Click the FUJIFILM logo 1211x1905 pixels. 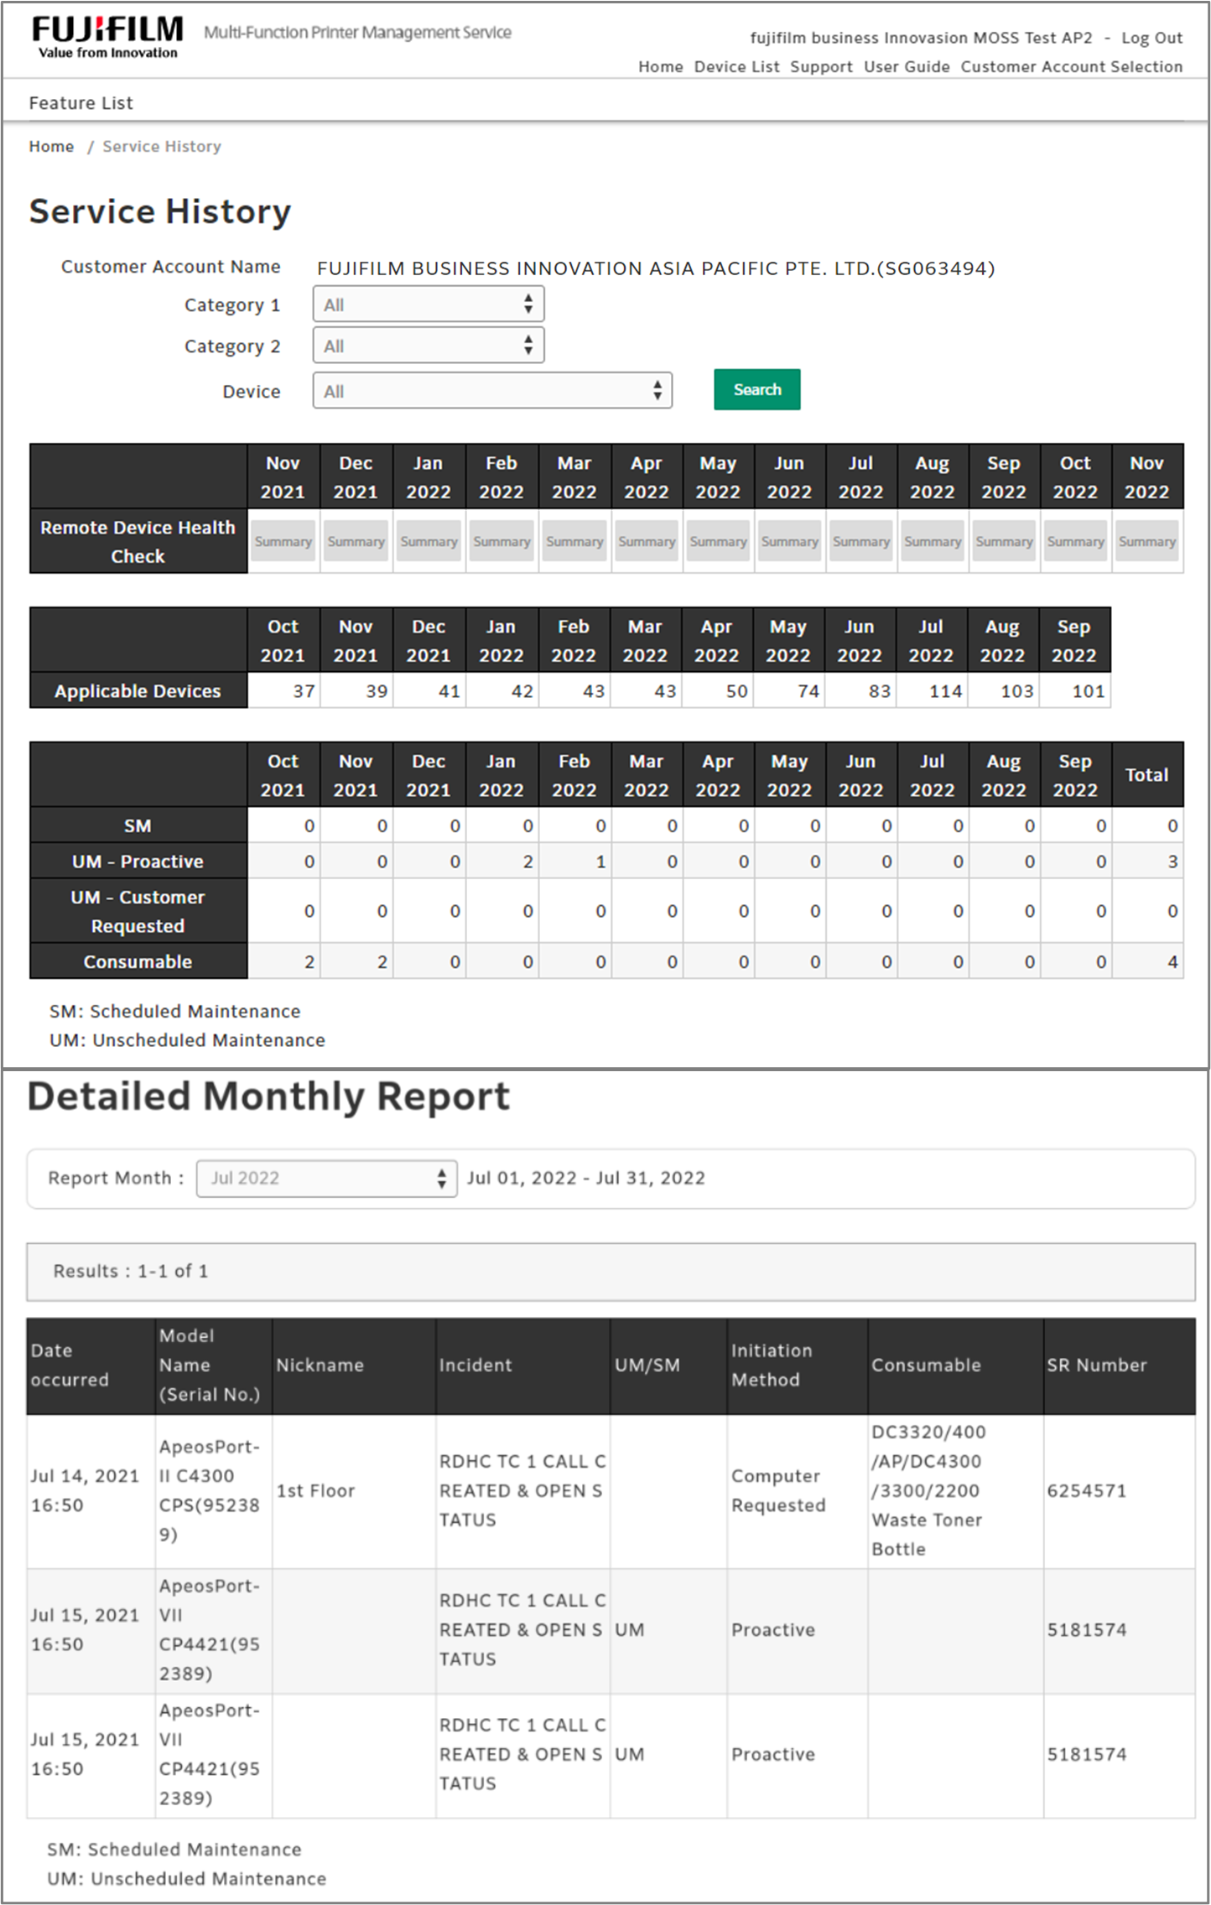(x=107, y=37)
